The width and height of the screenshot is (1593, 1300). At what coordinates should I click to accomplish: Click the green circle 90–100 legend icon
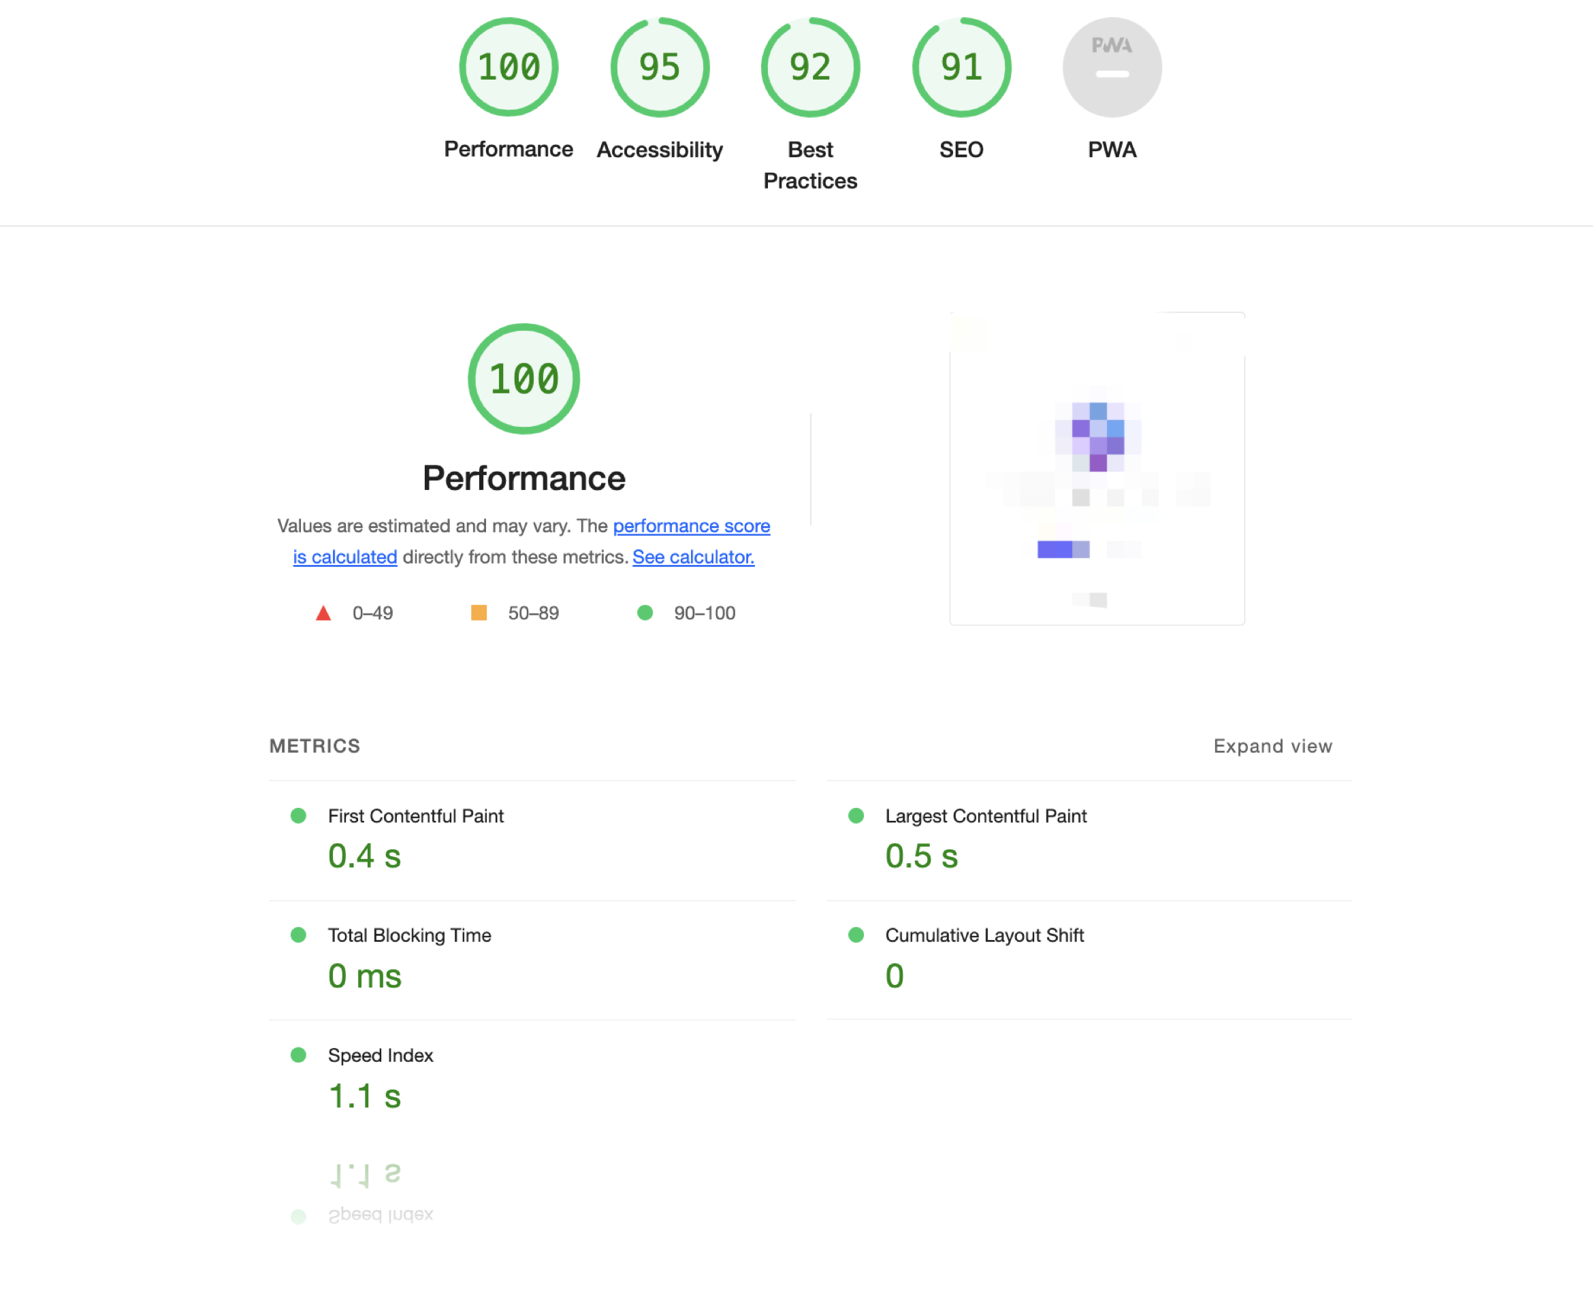(x=645, y=613)
